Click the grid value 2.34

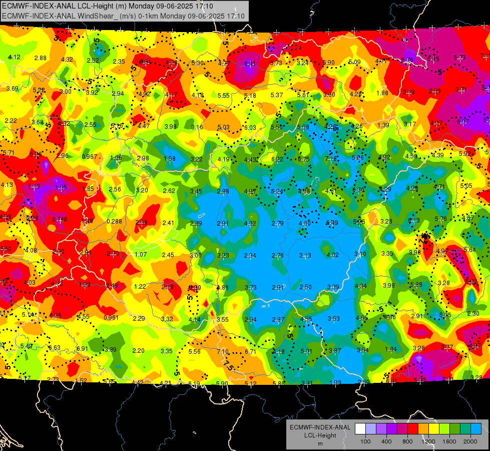click(x=250, y=256)
